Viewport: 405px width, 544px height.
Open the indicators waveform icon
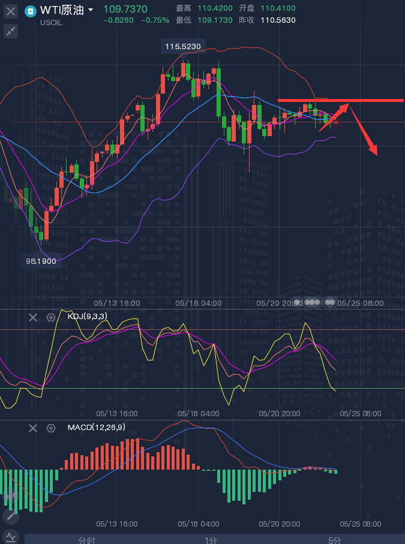click(x=11, y=537)
